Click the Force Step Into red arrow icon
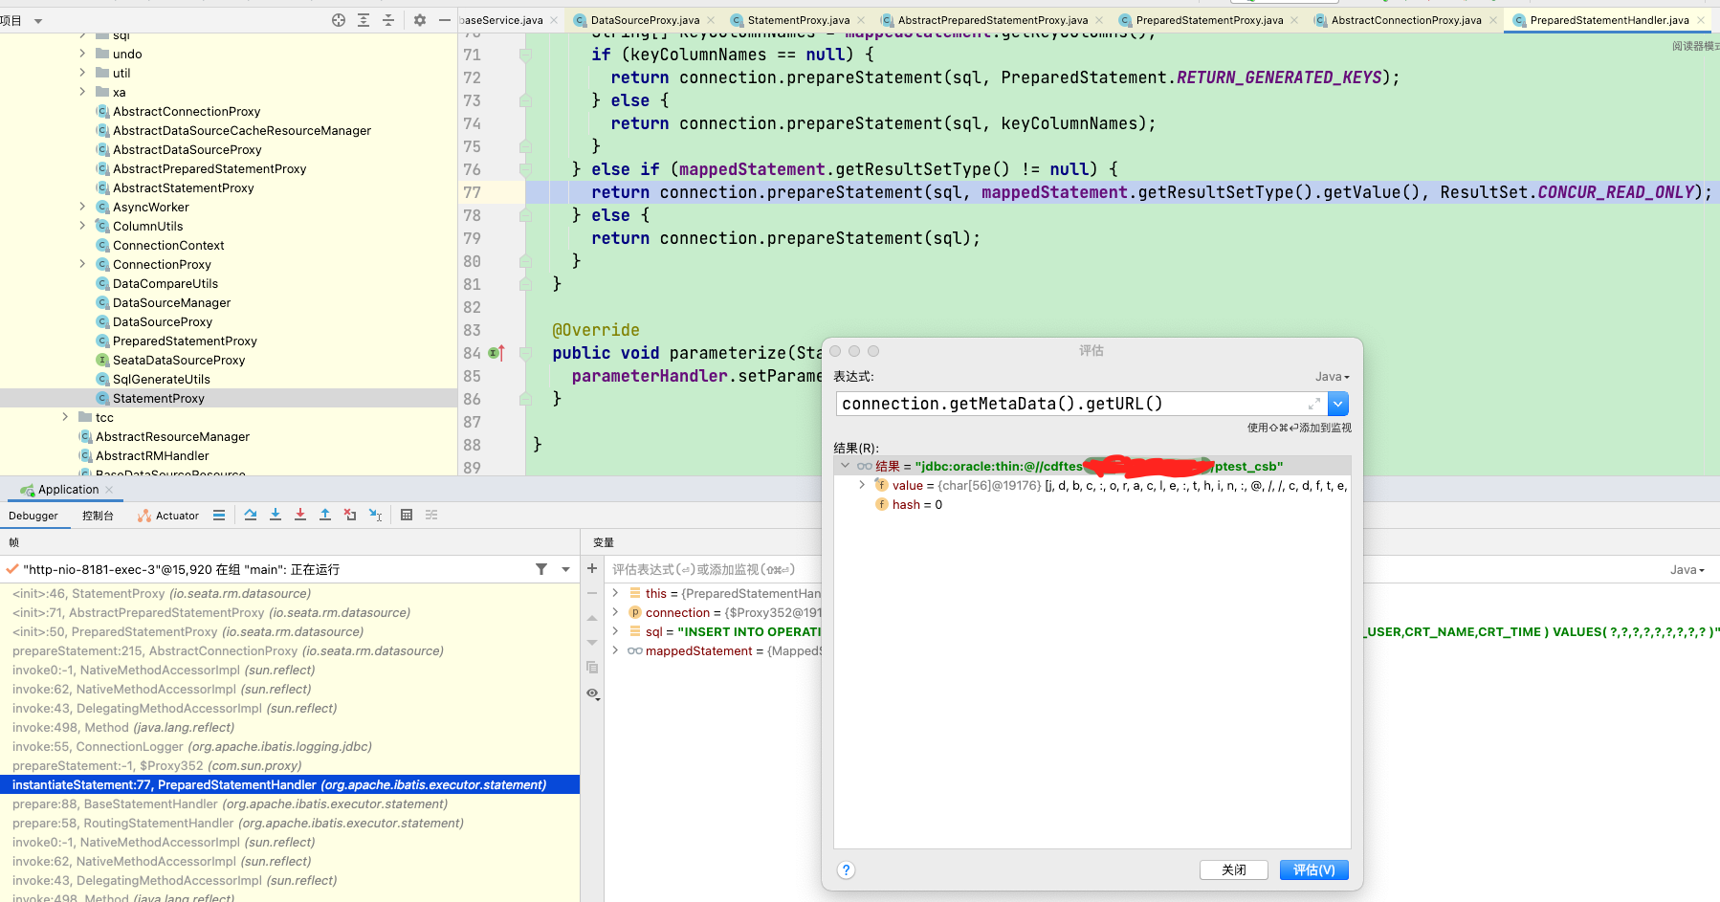 pos(300,515)
